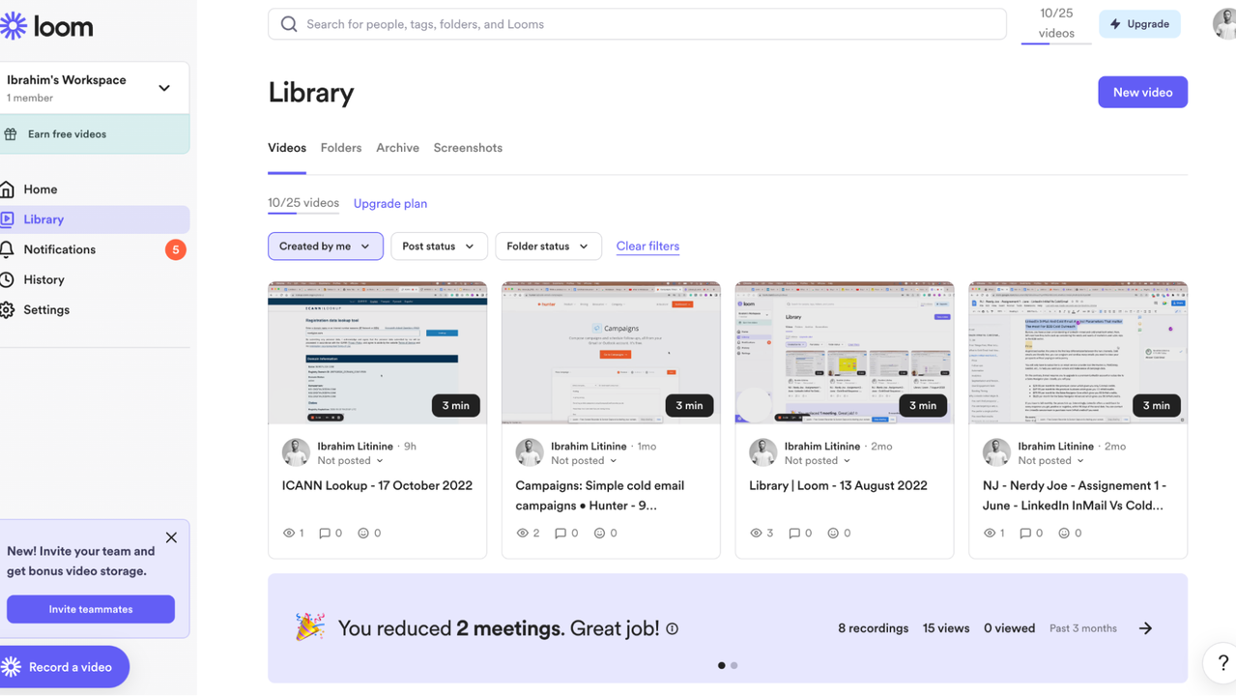Click the 10/25 videos counter in header
The width and height of the screenshot is (1236, 696).
point(1056,23)
